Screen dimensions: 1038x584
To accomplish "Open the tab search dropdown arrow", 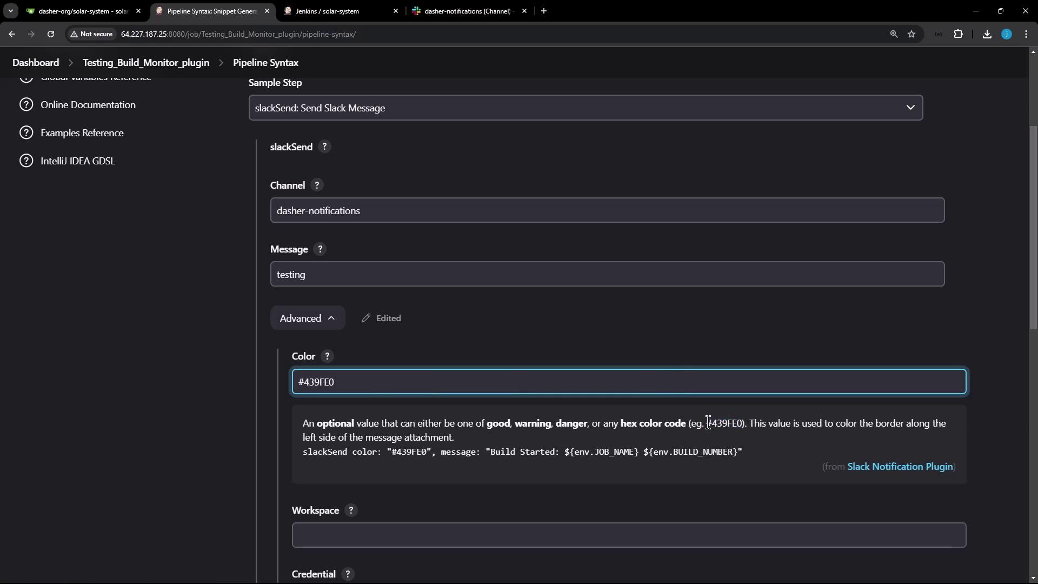I will click(x=10, y=11).
